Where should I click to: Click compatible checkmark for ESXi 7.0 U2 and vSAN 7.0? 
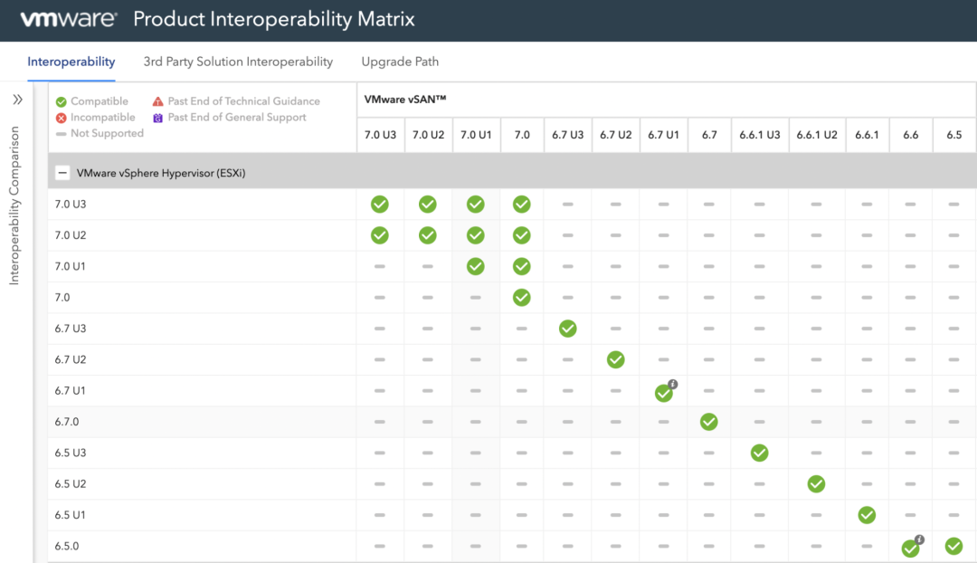[x=522, y=235]
